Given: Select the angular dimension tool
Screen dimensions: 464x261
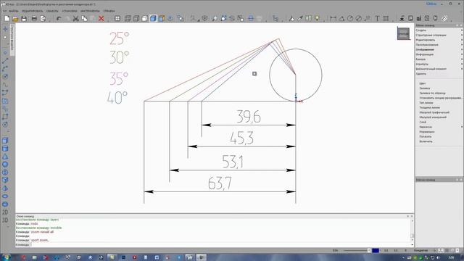Looking at the screenshot, I should coord(341,19).
